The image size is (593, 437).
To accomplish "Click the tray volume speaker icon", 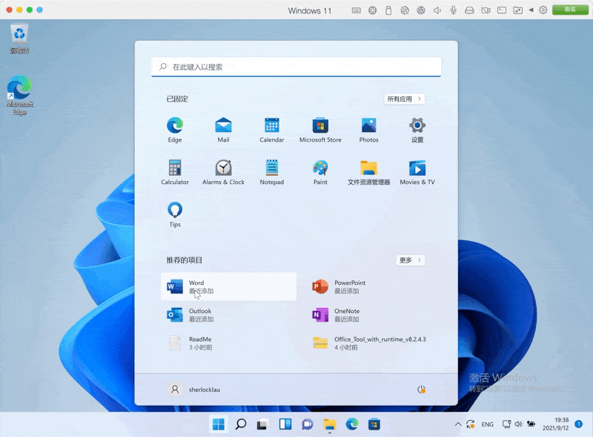I will click(518, 424).
